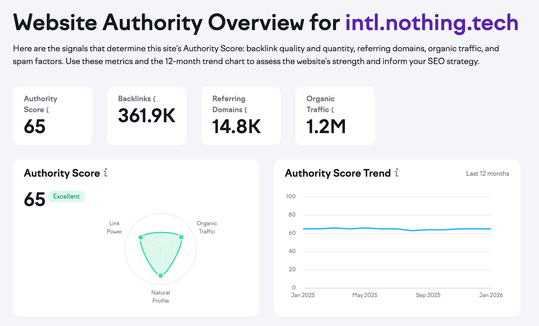Click the Natural Profile label under the radar

pyautogui.click(x=161, y=297)
